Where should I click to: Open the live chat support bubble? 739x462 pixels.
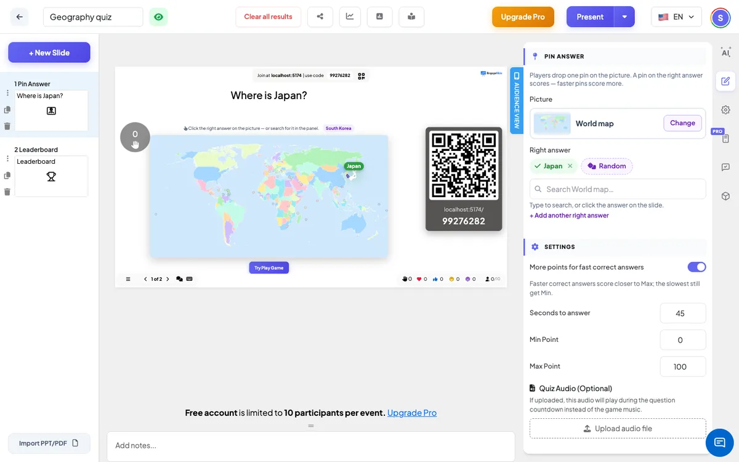point(719,442)
